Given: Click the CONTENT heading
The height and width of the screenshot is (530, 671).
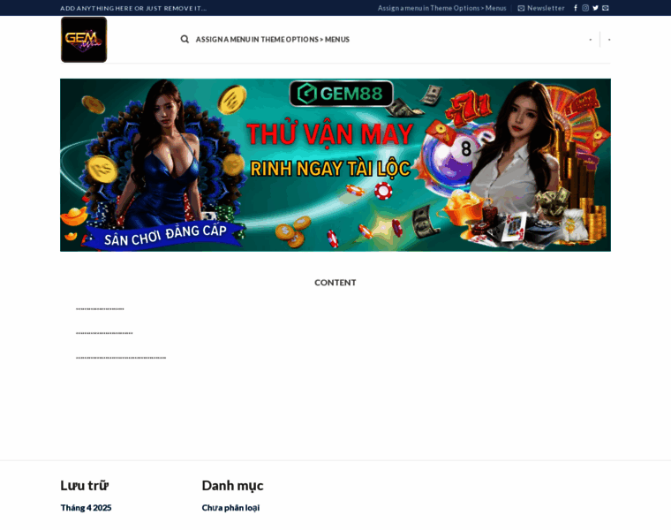Looking at the screenshot, I should pos(335,283).
